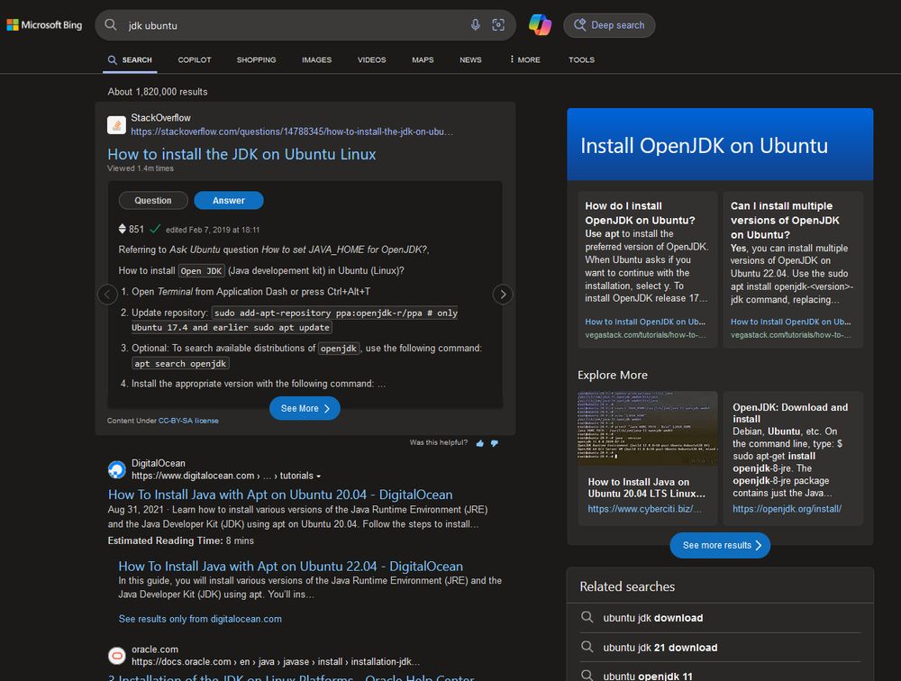Screen dimensions: 901x681
Task: Open the Oracle Help Center JDK installation result
Action: [291, 677]
